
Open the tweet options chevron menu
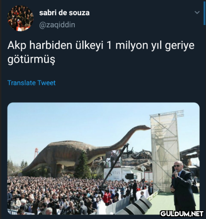tap(197, 13)
